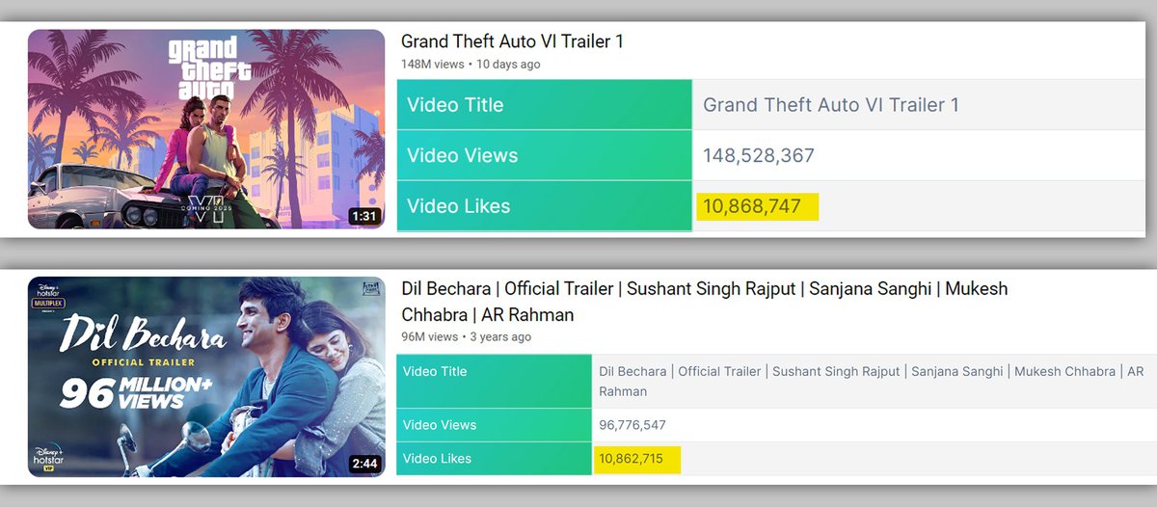The width and height of the screenshot is (1157, 507).
Task: Click the Video Views label in the GTA table
Action: (x=462, y=155)
